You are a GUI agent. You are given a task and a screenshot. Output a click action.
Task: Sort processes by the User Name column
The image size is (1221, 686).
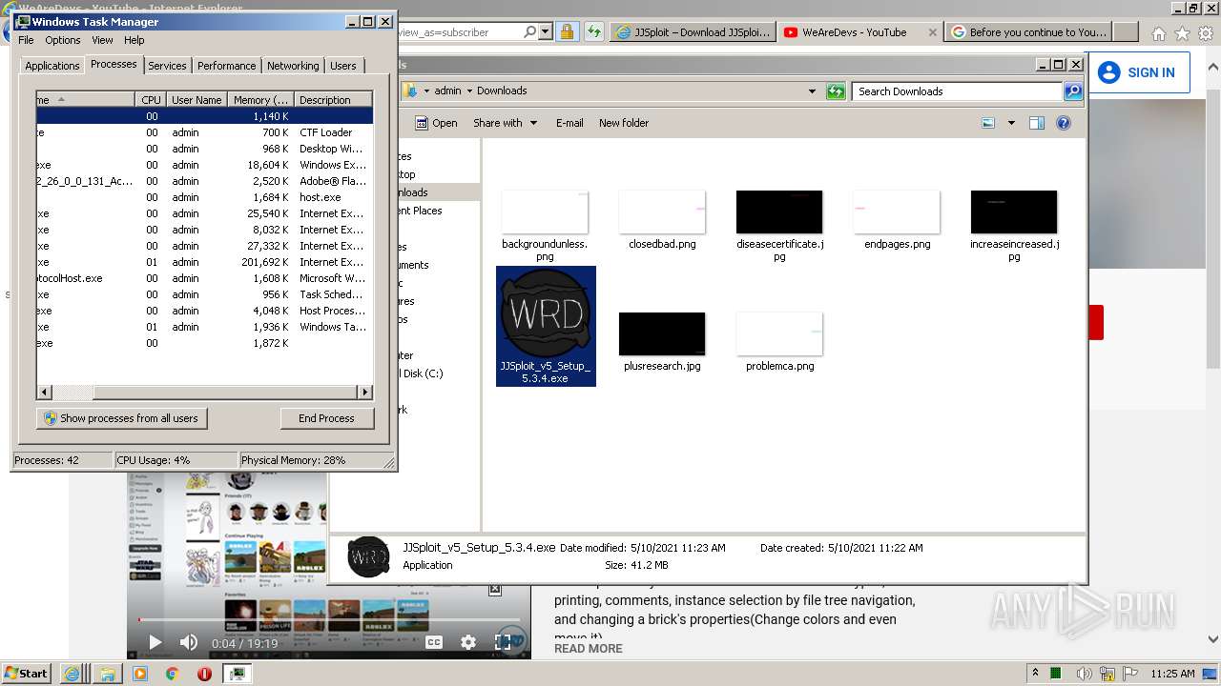click(197, 99)
